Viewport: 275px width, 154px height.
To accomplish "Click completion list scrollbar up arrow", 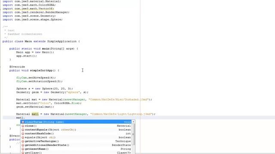I will (133, 121).
